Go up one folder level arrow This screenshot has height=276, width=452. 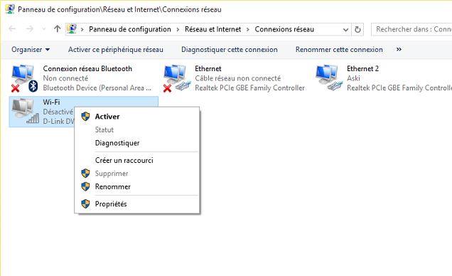[57, 29]
